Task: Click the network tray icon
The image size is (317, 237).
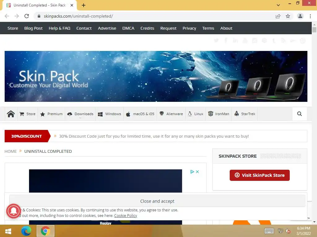Action: click(x=280, y=231)
